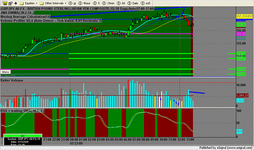Click the Volume Profiler V2.4 study label
The image size is (254, 150).
point(51,21)
